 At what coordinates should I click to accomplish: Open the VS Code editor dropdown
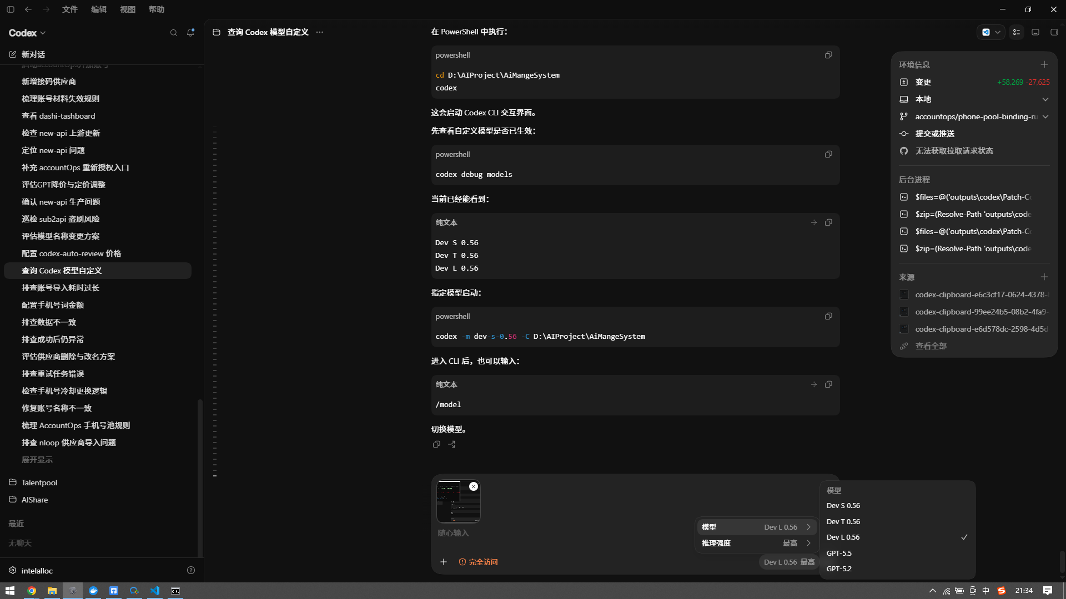[990, 32]
